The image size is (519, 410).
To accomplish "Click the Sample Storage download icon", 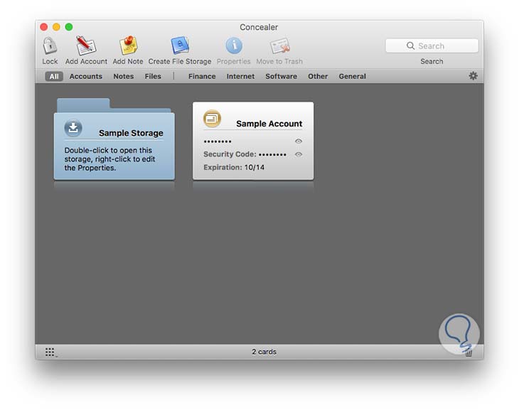I will click(73, 128).
